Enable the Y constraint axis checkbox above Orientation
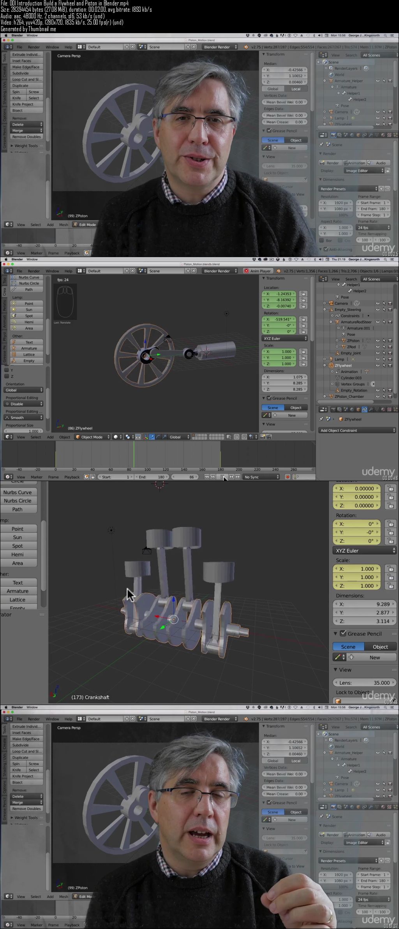 (x=6, y=370)
